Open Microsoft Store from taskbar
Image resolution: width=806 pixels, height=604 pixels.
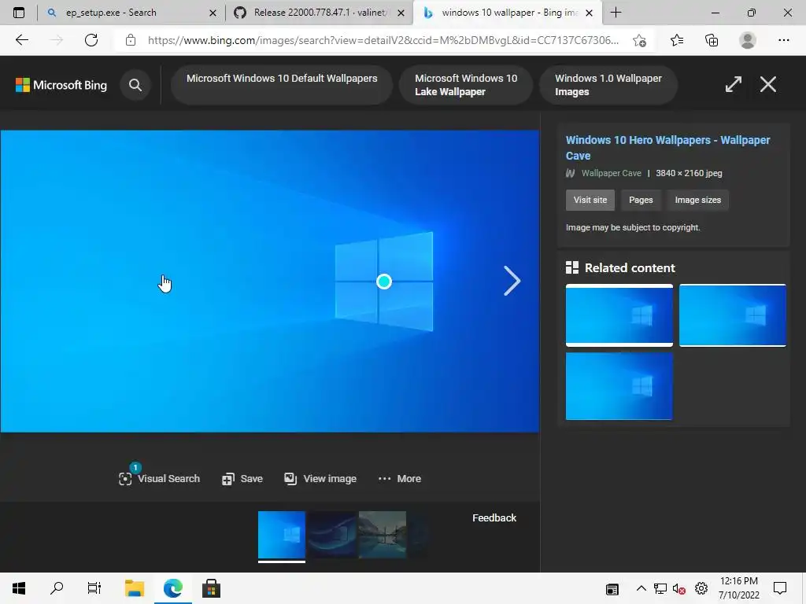211,588
